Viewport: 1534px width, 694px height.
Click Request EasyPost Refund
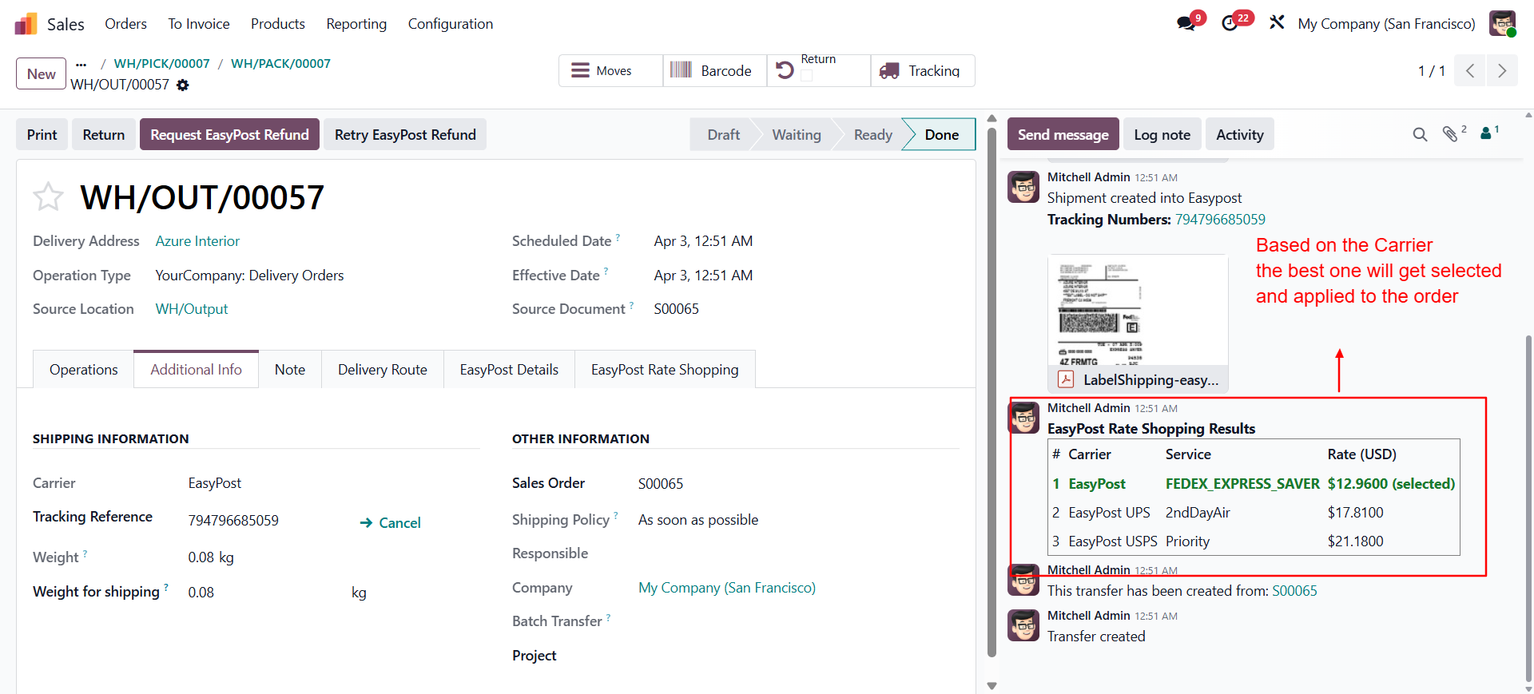coord(229,134)
